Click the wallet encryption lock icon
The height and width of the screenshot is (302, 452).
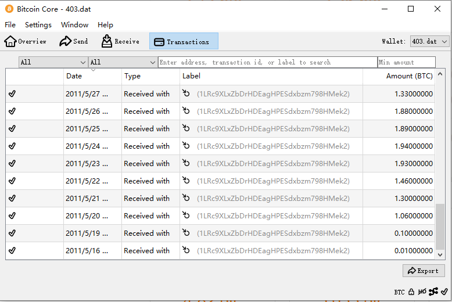411,292
